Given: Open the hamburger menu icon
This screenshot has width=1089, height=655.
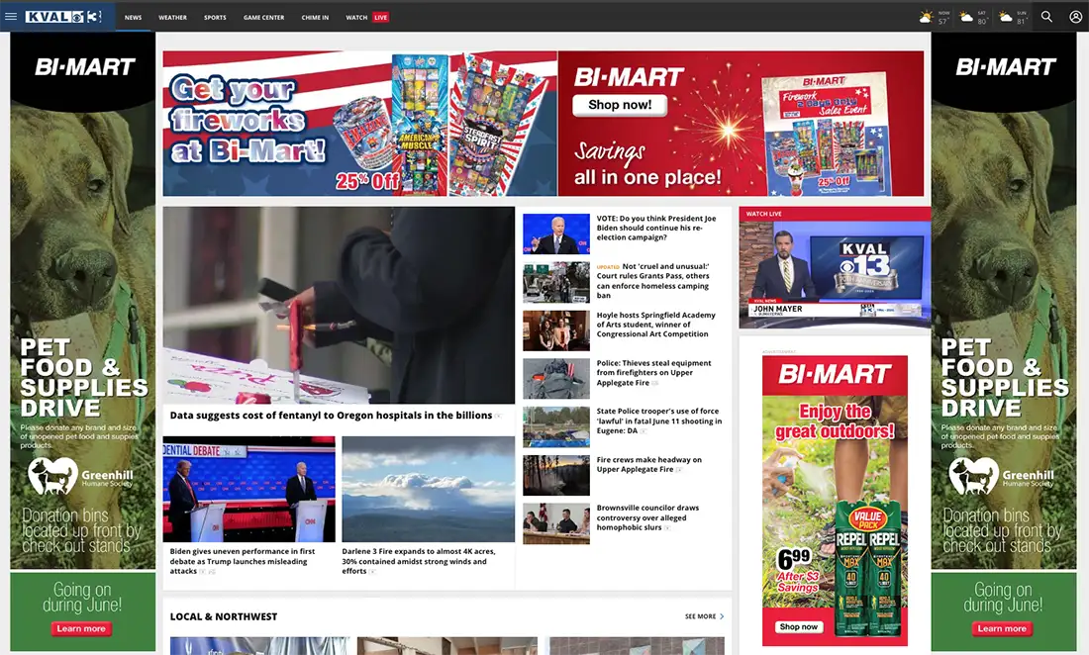Looking at the screenshot, I should 11,16.
